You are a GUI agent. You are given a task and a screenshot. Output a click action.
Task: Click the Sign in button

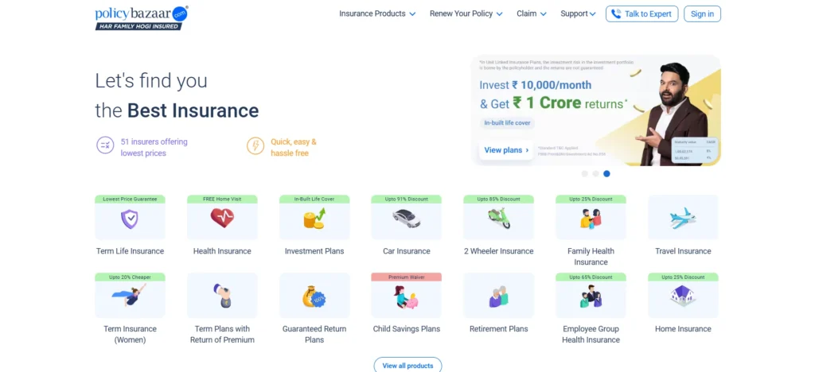[702, 14]
